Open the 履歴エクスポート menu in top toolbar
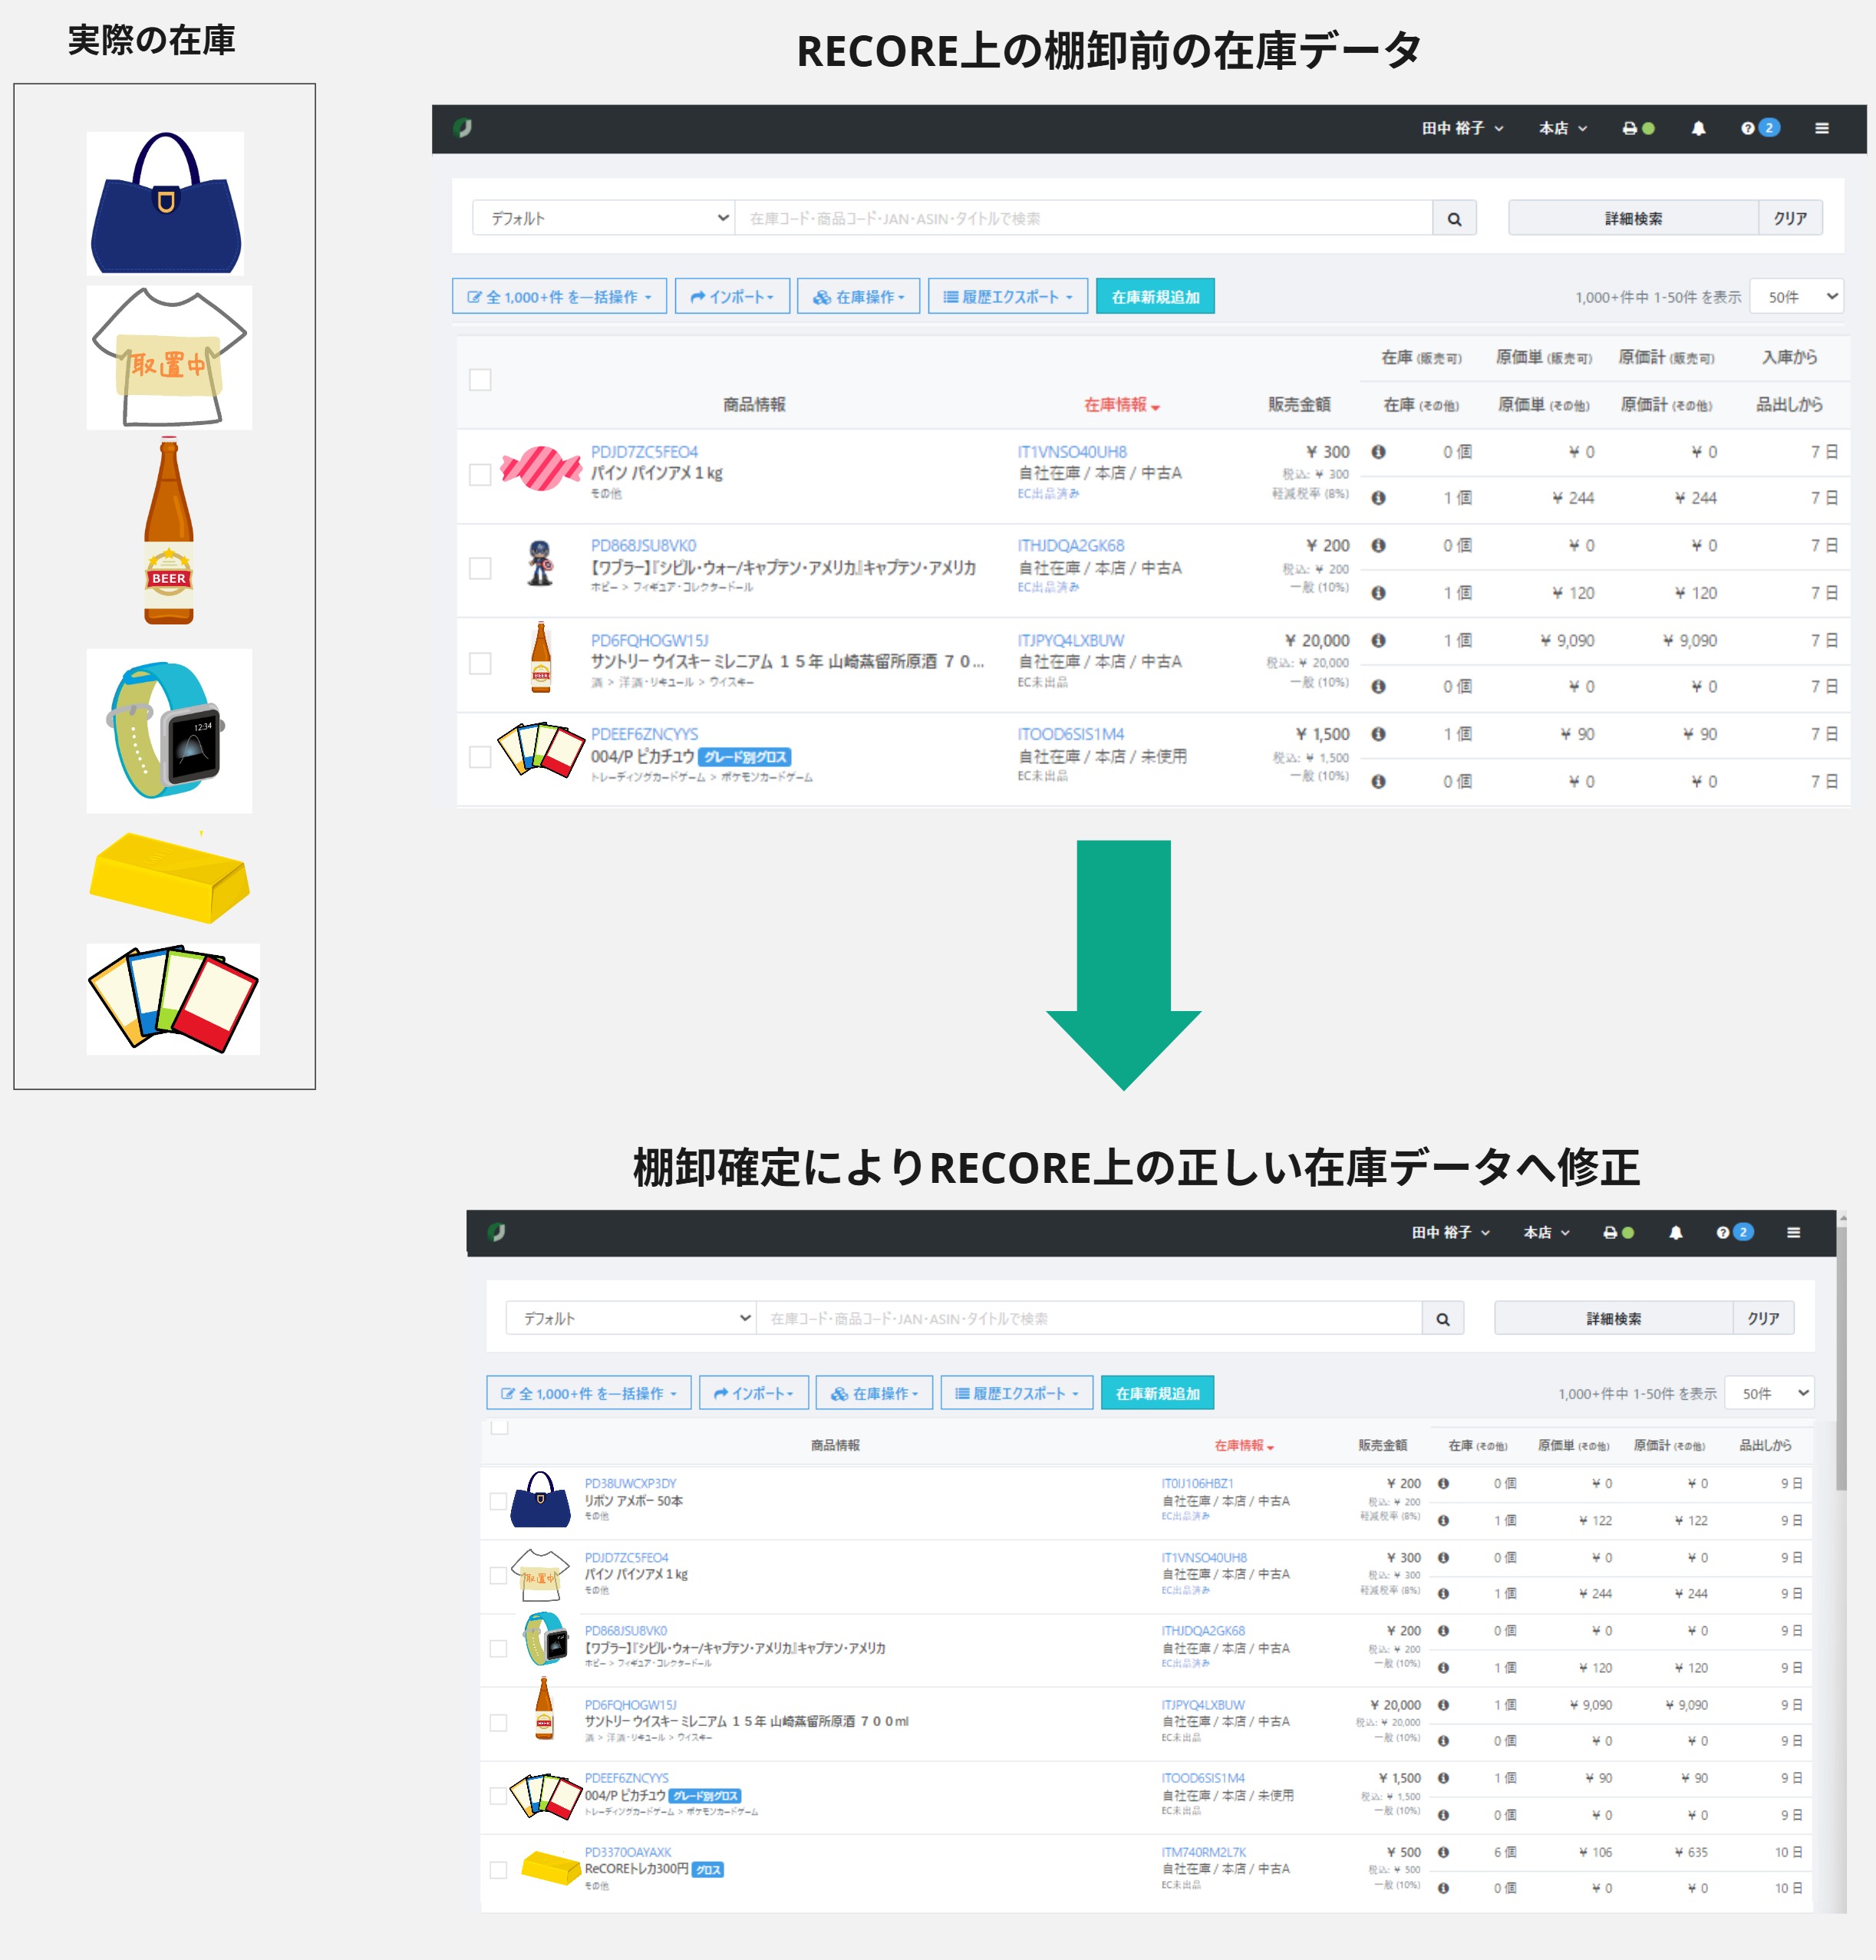This screenshot has width=1876, height=1960. click(1007, 297)
